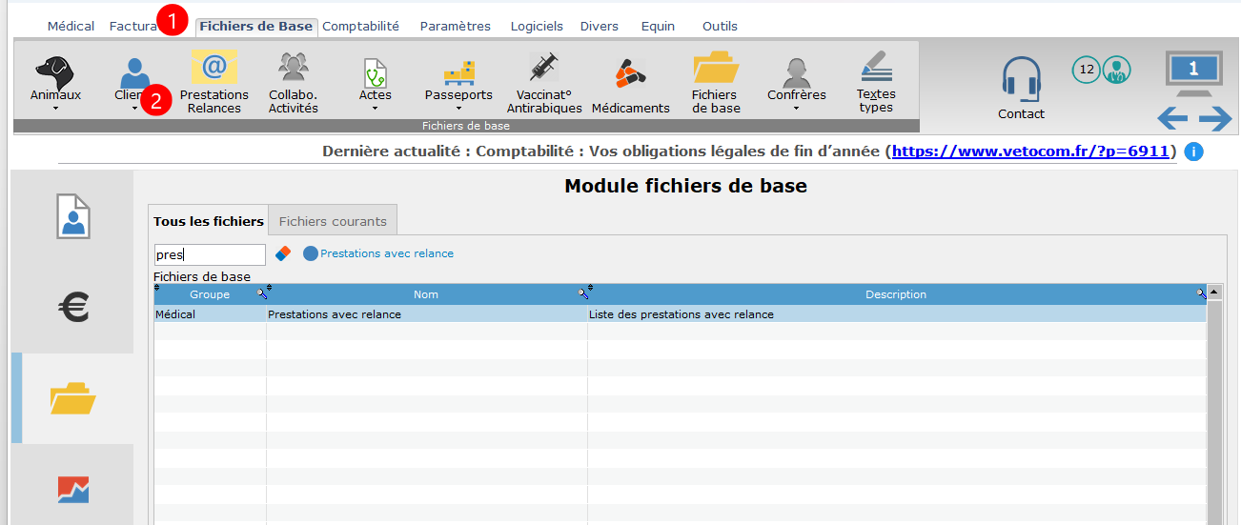The height and width of the screenshot is (525, 1241).
Task: Select the 'Médical' cell in the table
Action: click(210, 314)
